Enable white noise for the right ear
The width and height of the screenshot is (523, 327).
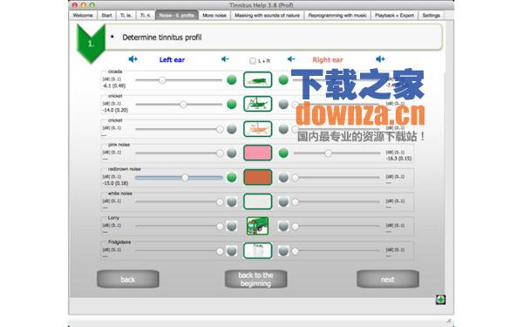283,201
